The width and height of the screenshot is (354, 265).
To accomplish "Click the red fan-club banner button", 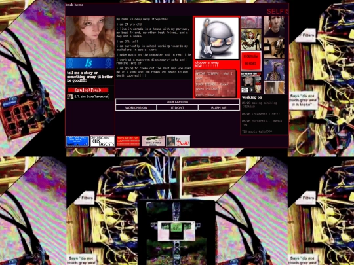I will pos(128,141).
